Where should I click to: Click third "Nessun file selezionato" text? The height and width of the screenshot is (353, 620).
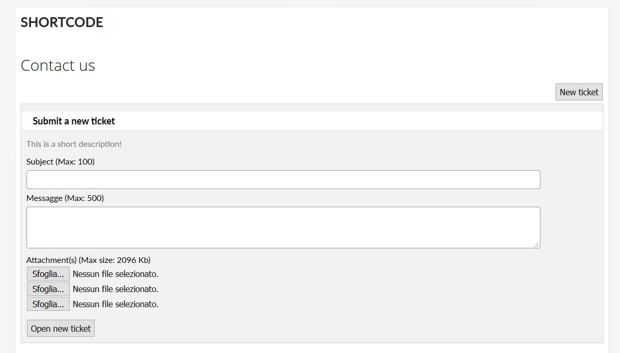[115, 304]
